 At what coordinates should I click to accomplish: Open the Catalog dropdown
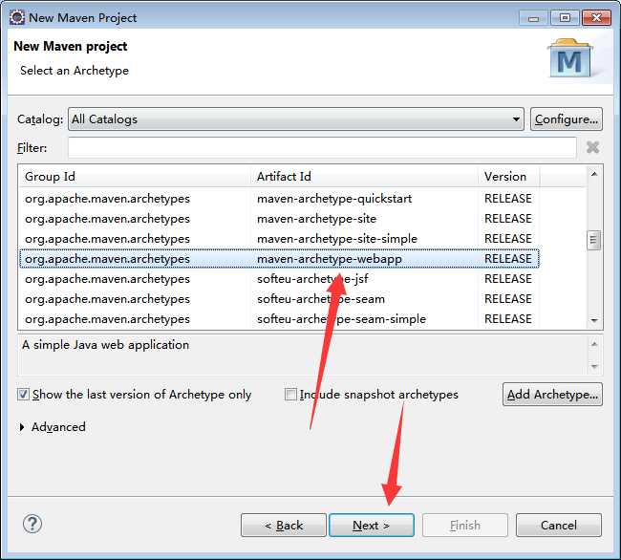(296, 118)
